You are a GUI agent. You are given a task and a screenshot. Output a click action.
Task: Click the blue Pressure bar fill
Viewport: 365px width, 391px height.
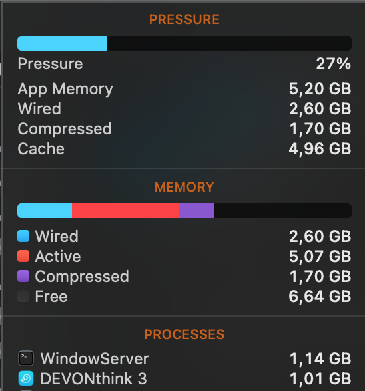click(62, 43)
